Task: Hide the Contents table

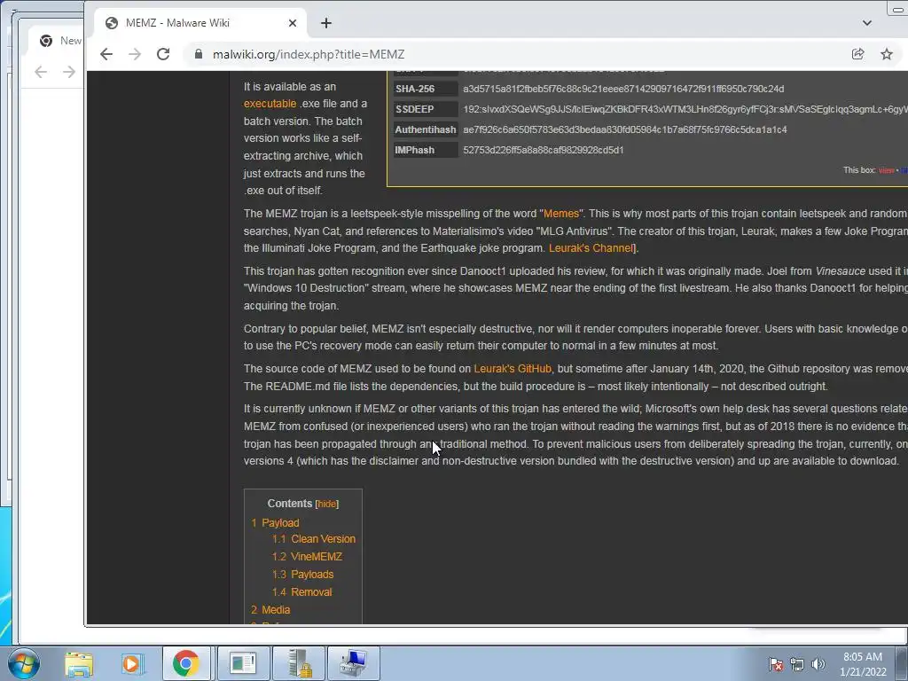Action: click(x=327, y=504)
